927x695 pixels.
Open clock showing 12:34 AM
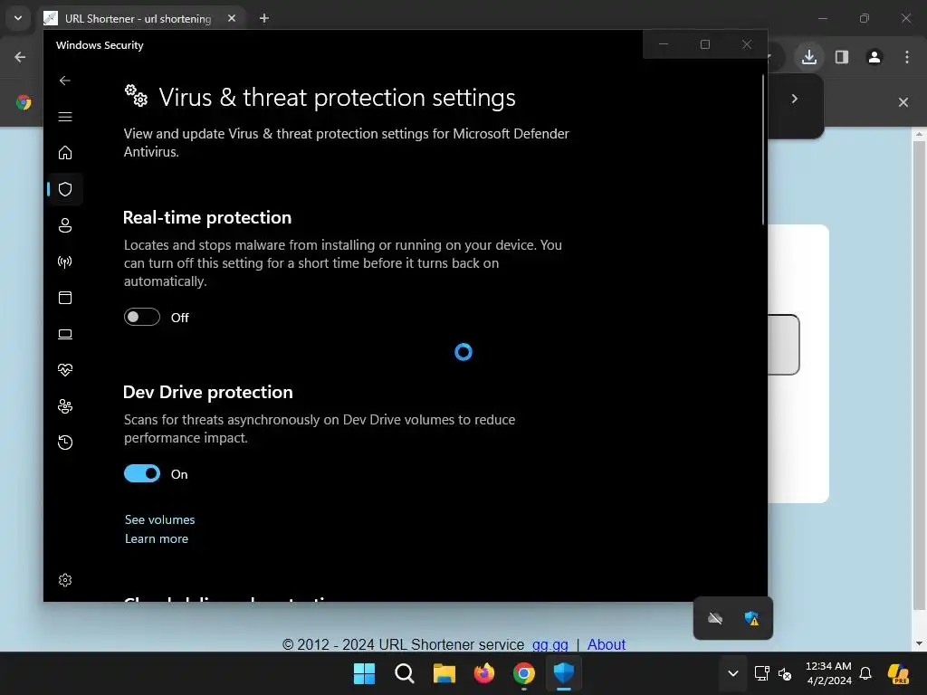(x=828, y=673)
